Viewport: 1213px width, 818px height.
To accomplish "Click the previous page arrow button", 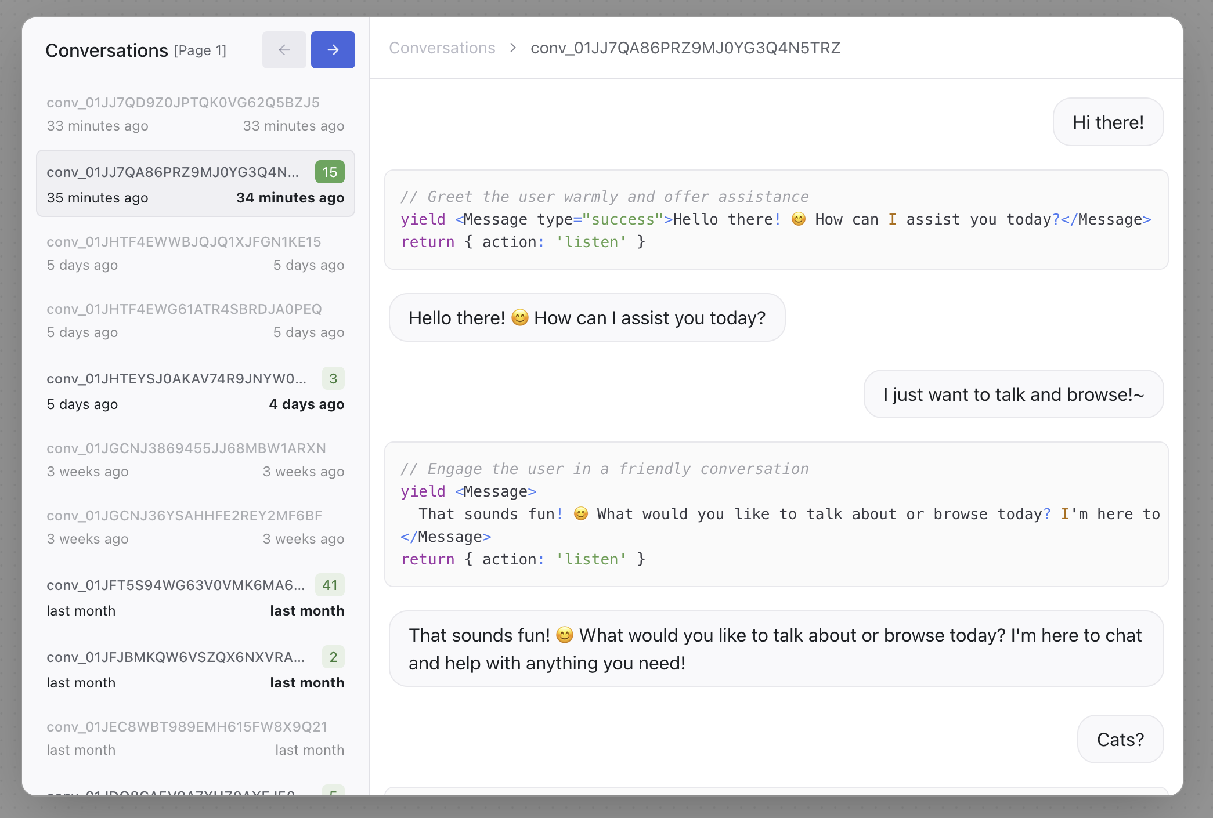I will pyautogui.click(x=284, y=50).
